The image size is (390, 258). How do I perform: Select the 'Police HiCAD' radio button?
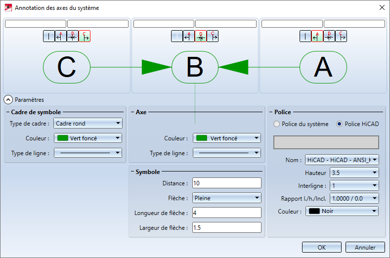coord(339,124)
